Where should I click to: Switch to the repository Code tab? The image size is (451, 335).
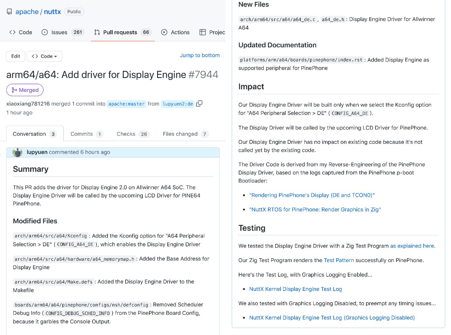coord(21,32)
